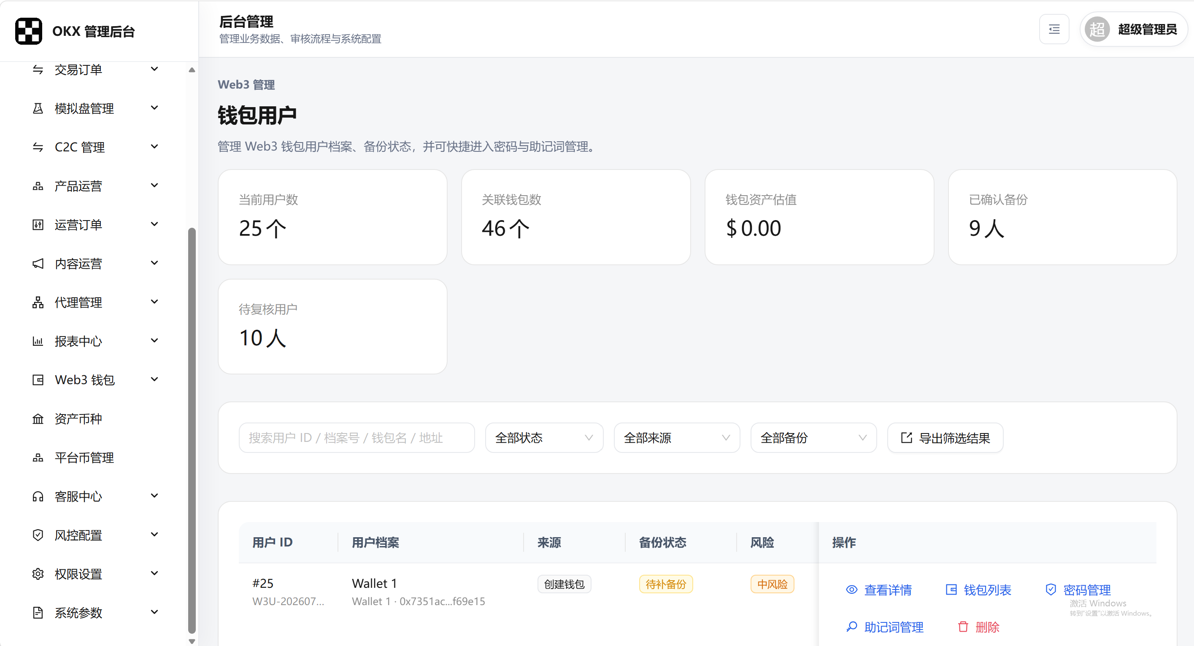
Task: Click the 客服中心 headset icon
Action: (x=38, y=496)
